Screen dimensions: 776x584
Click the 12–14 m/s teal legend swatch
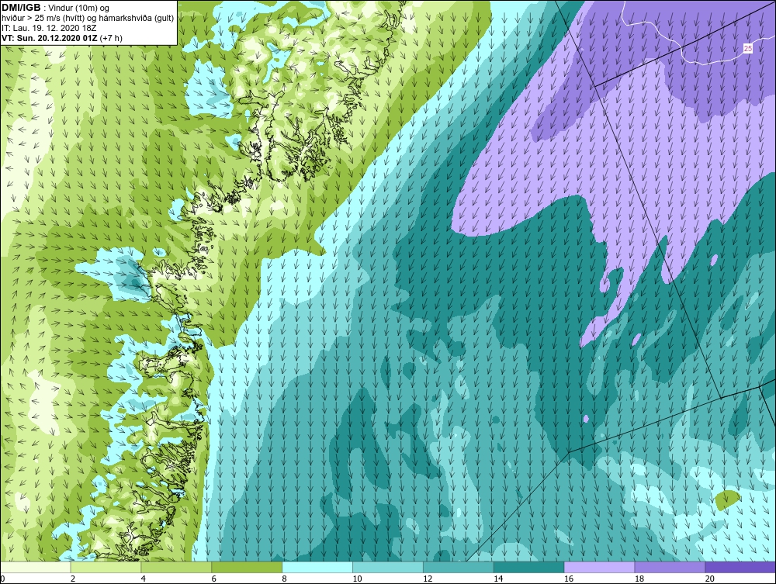[x=459, y=567]
